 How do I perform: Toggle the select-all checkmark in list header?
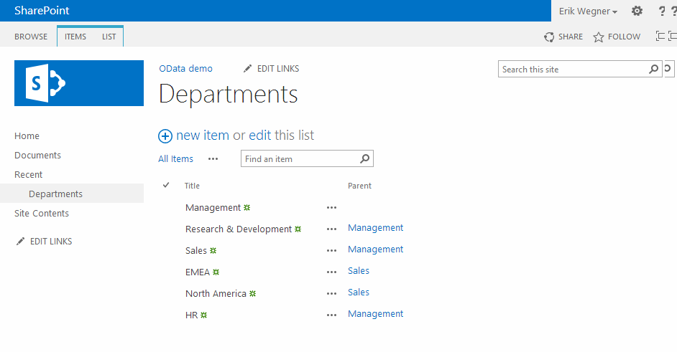click(x=167, y=186)
